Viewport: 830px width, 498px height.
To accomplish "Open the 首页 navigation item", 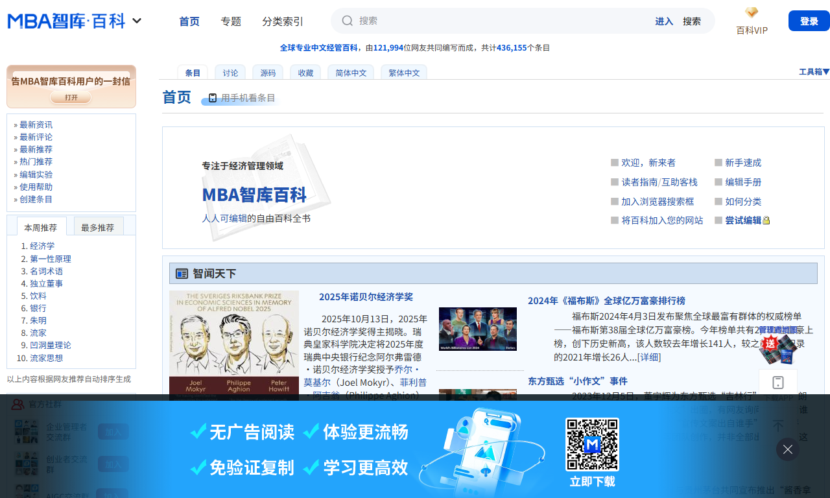I will click(x=189, y=21).
